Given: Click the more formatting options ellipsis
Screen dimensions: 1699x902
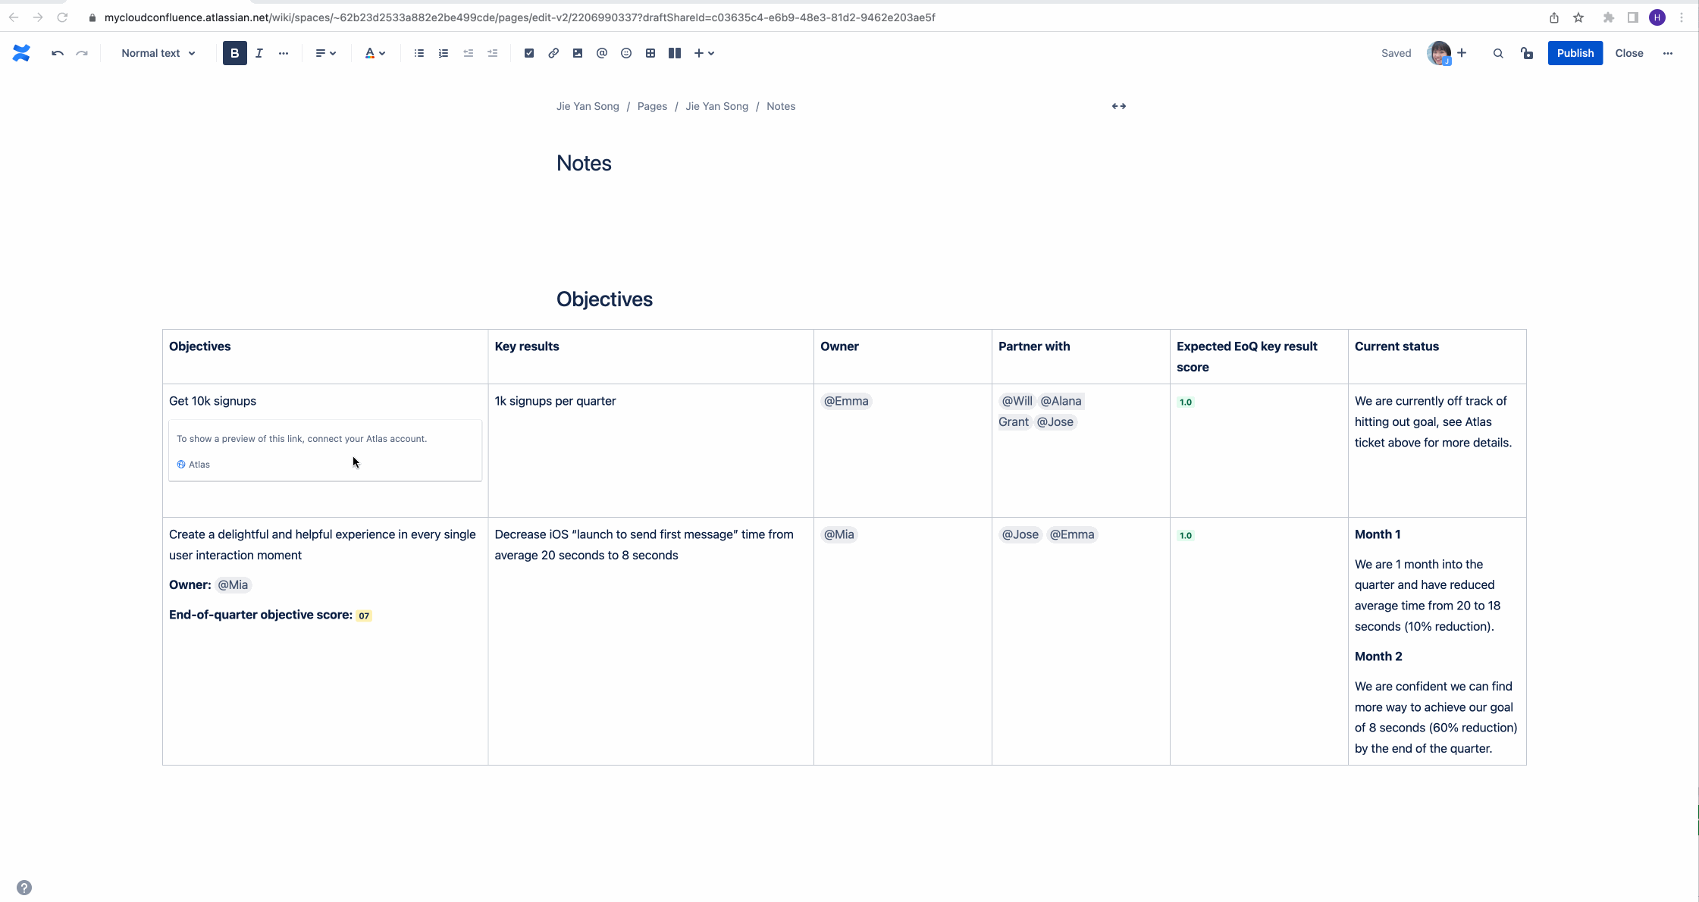Looking at the screenshot, I should click(x=284, y=53).
